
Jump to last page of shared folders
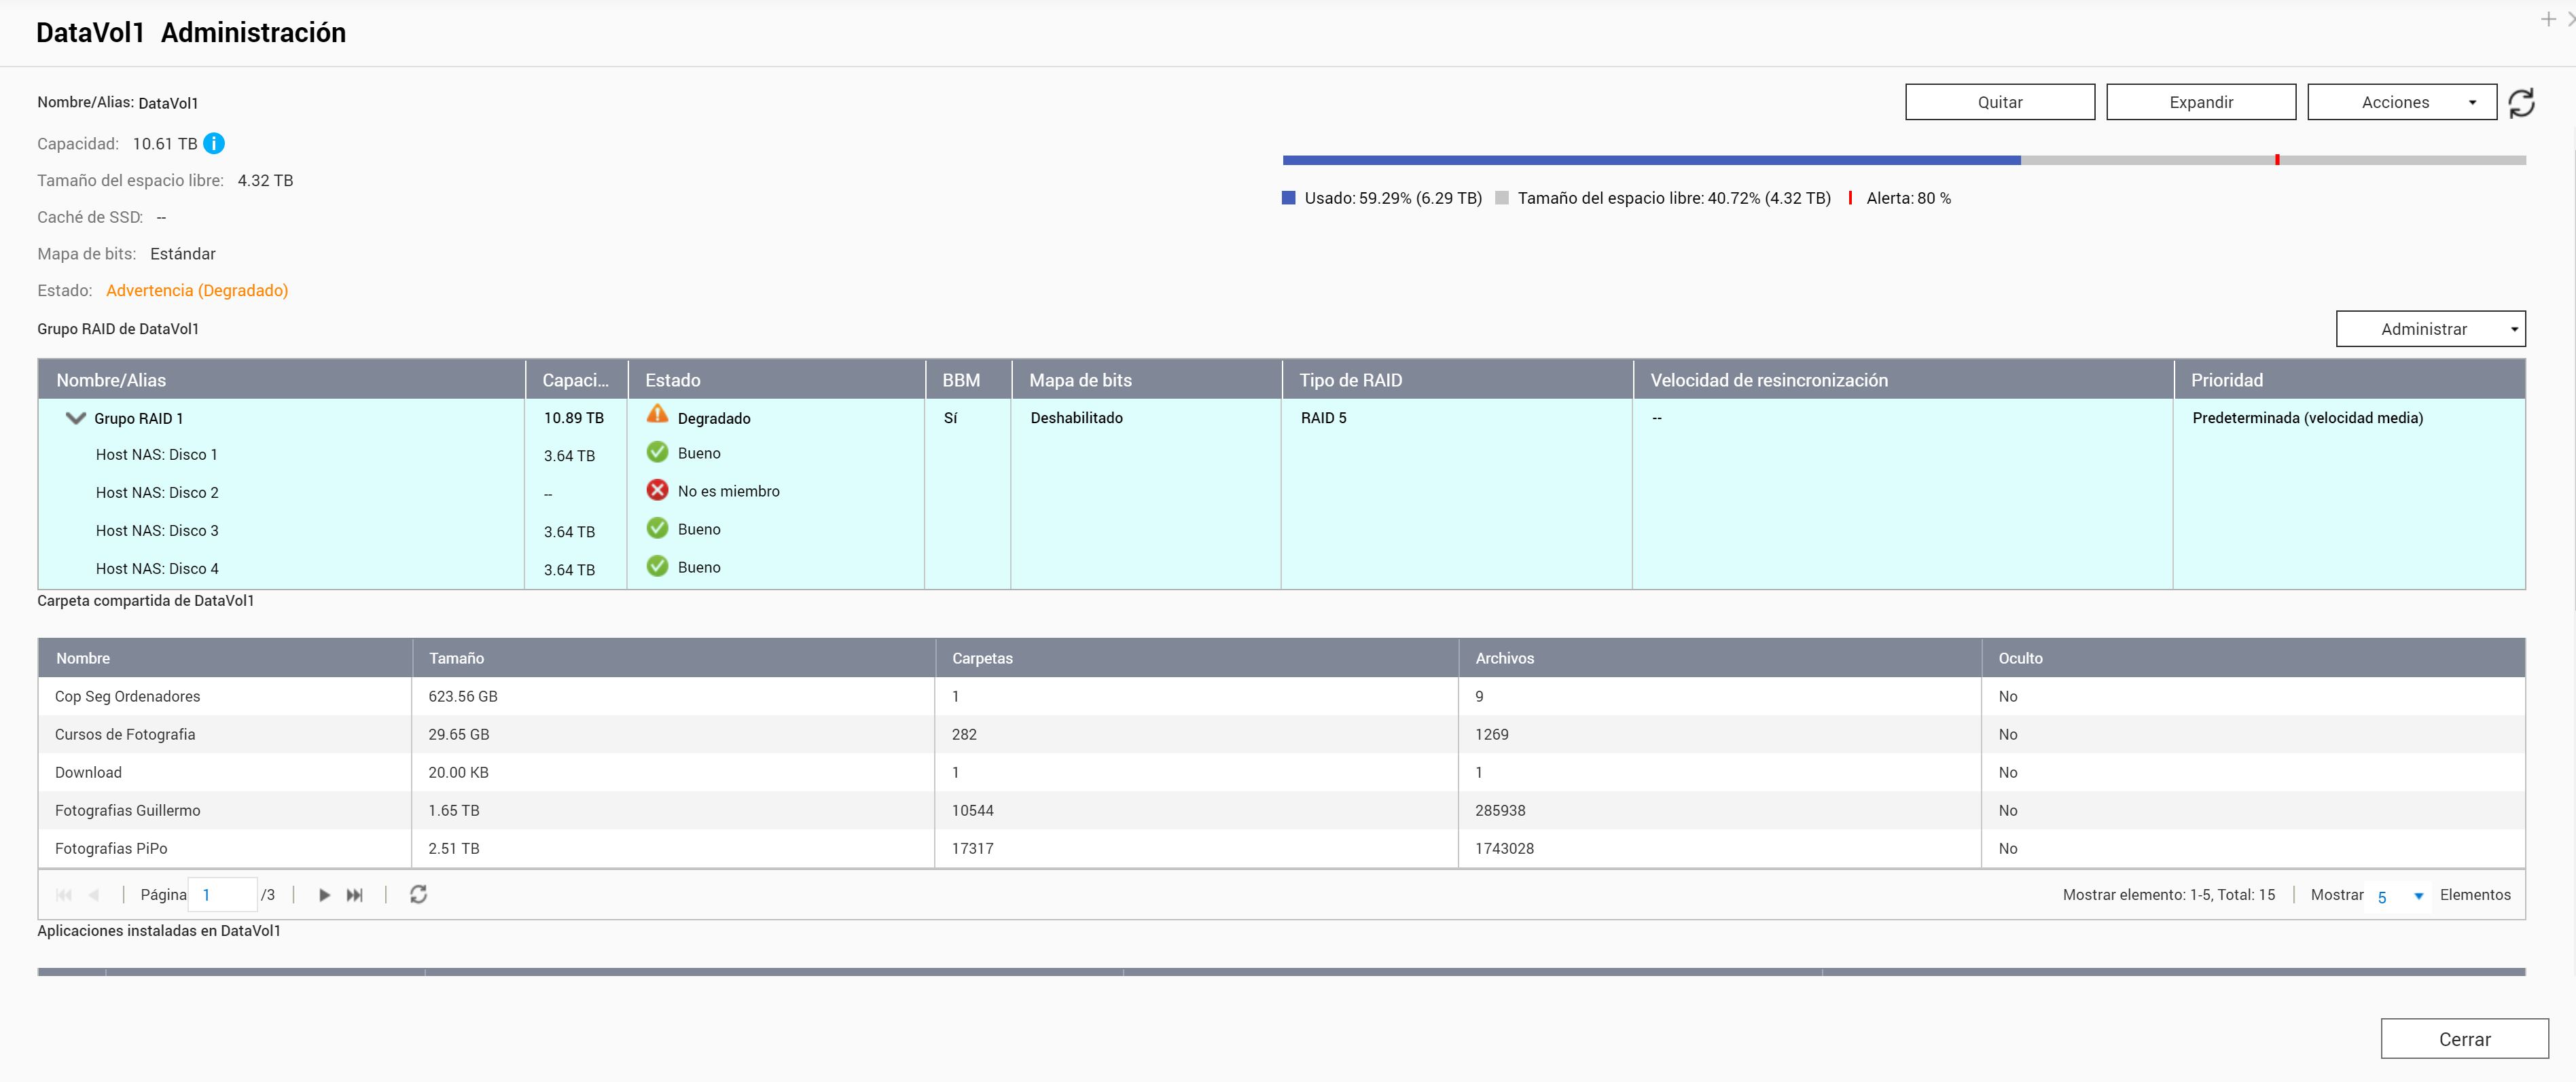pyautogui.click(x=354, y=895)
